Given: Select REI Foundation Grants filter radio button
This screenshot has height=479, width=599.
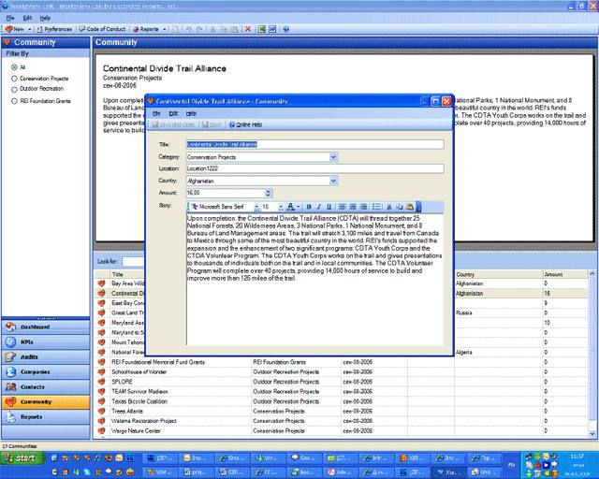Looking at the screenshot, I should (14, 101).
